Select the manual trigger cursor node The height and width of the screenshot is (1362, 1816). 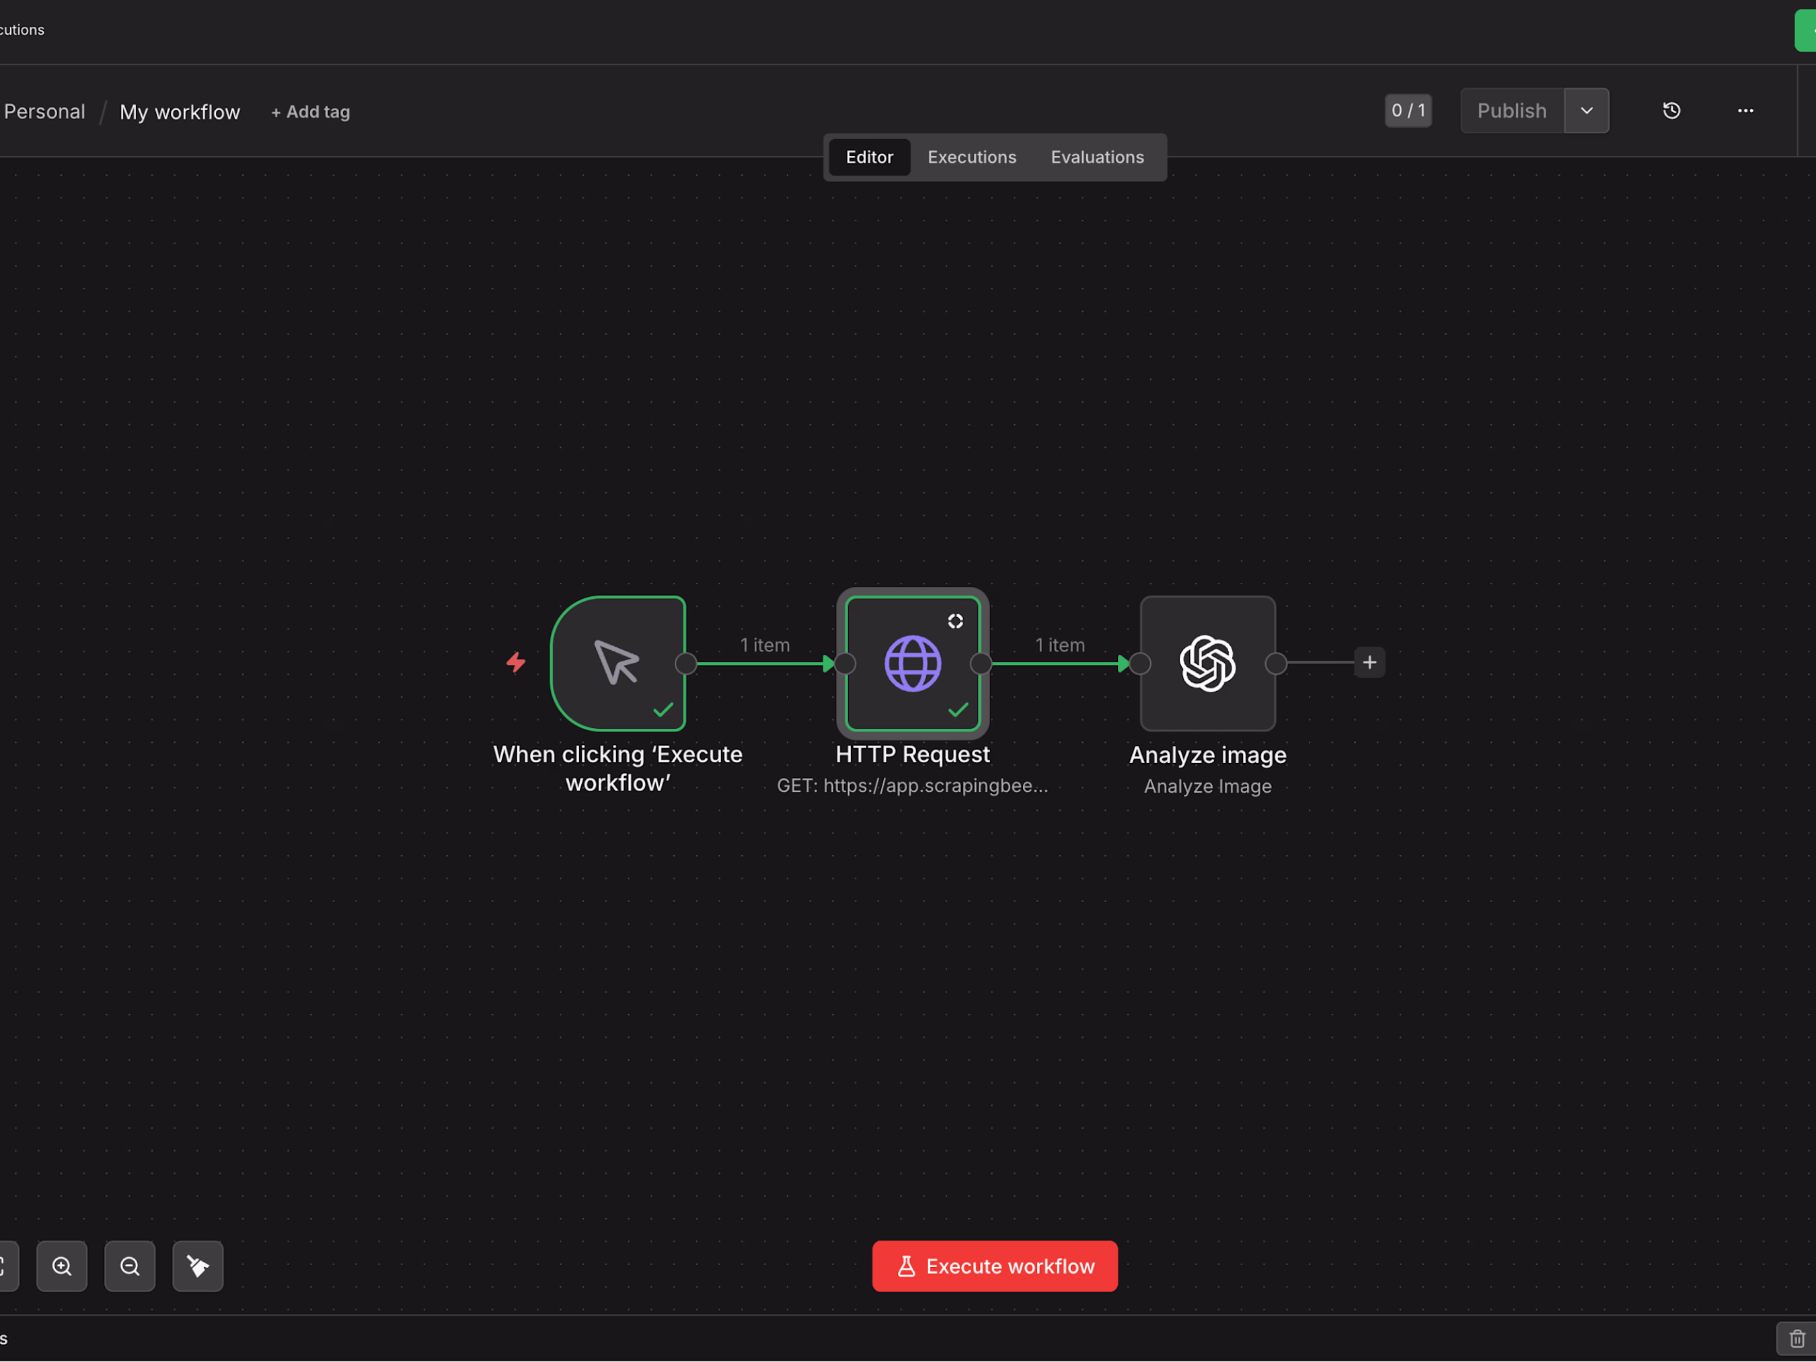coord(617,663)
